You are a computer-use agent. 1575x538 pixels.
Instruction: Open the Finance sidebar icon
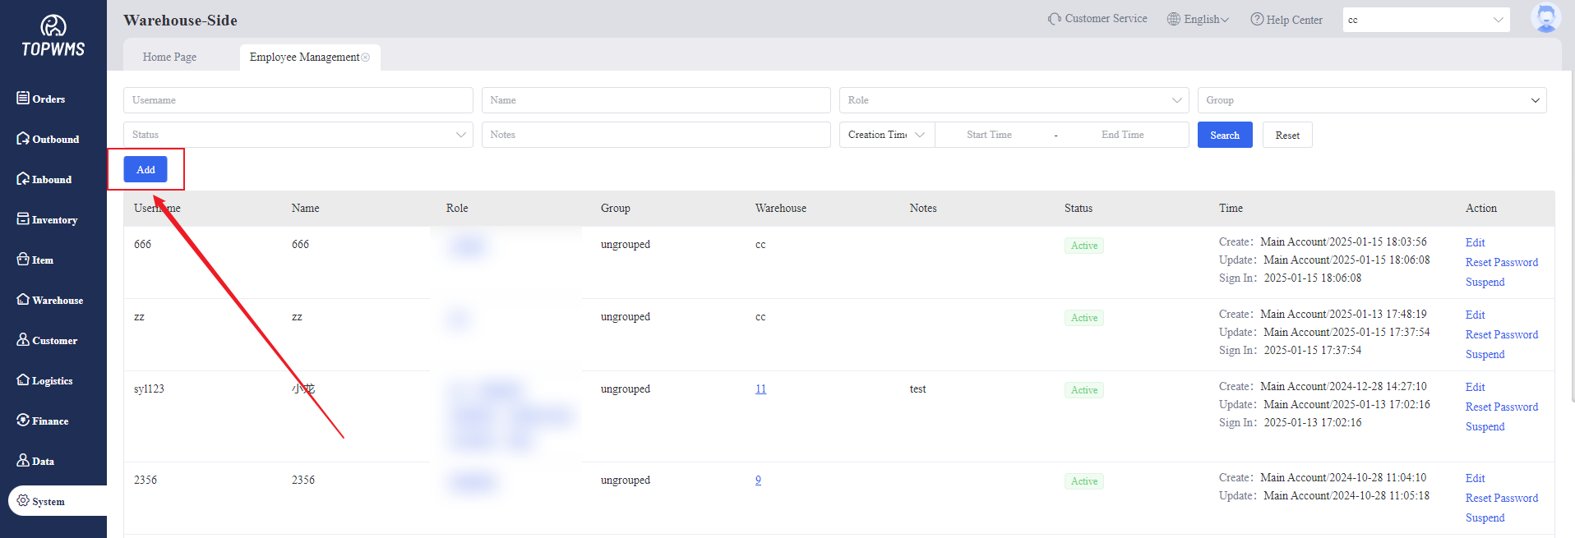coord(23,421)
